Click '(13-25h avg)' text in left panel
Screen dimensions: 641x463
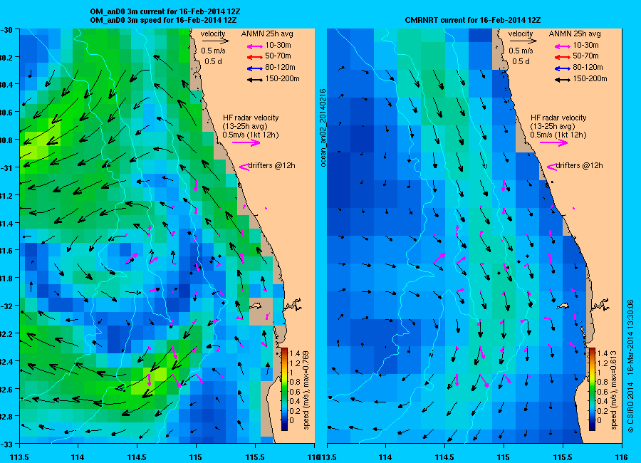(245, 126)
